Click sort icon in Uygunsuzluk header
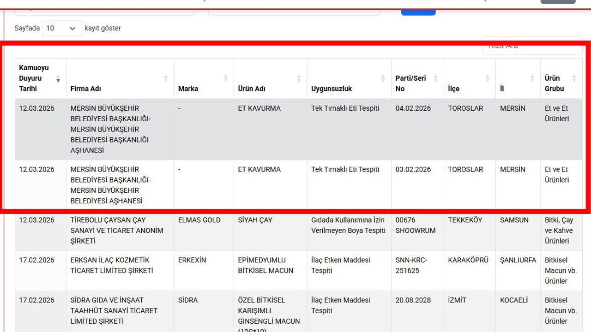The height and width of the screenshot is (332, 591). (383, 79)
